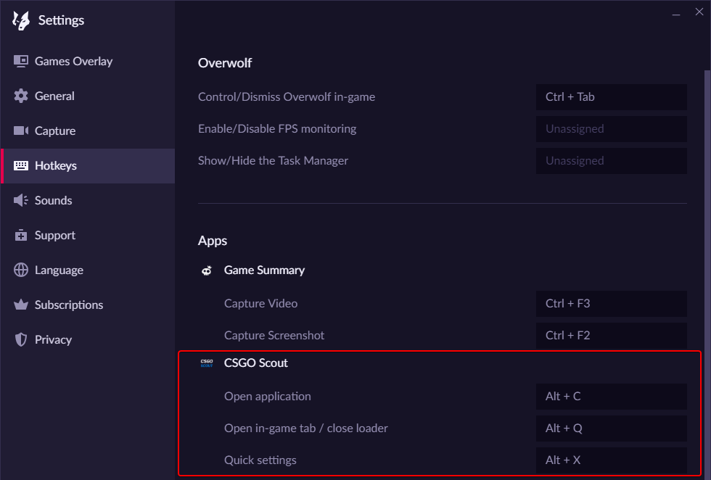This screenshot has width=711, height=480.
Task: Open the Games Overlay settings section
Action: pos(88,61)
